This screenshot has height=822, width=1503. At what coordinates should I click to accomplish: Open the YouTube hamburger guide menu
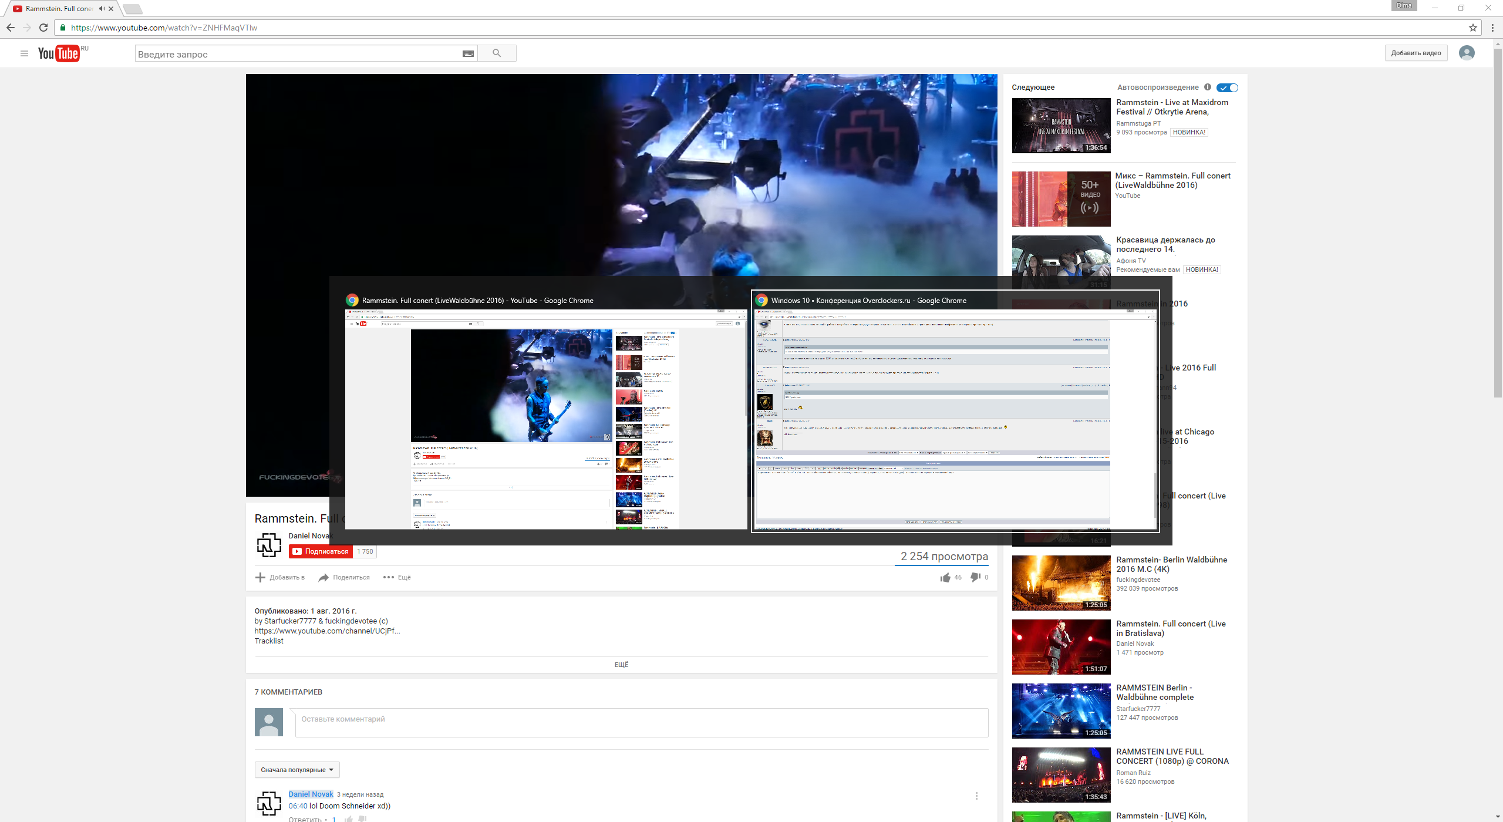24,53
